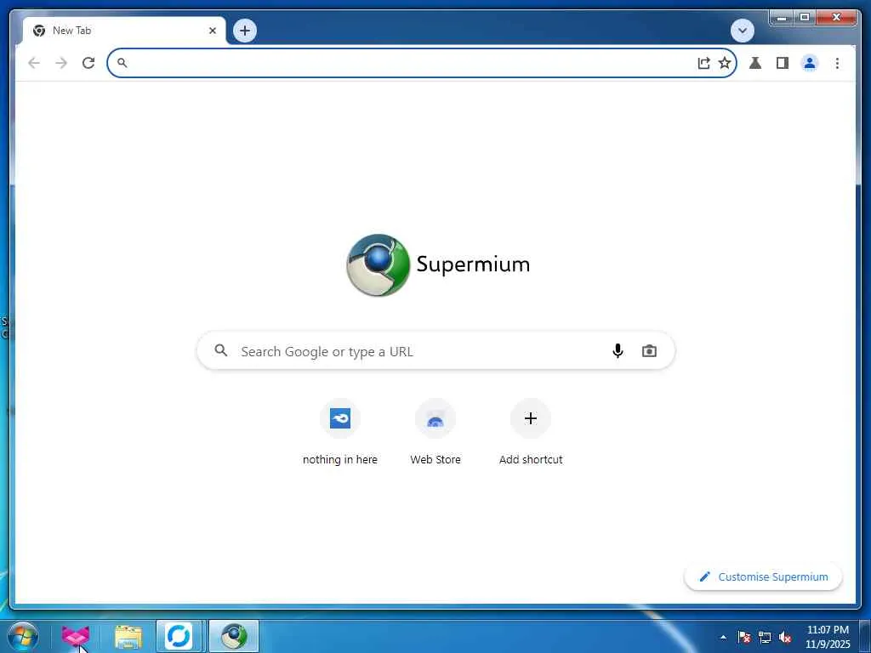This screenshot has height=653, width=871.
Task: Open the Windows Start menu
Action: [23, 636]
